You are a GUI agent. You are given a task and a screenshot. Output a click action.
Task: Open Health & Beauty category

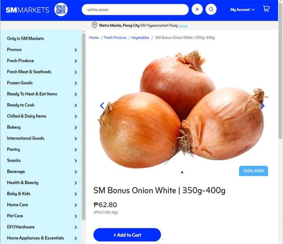(22, 183)
